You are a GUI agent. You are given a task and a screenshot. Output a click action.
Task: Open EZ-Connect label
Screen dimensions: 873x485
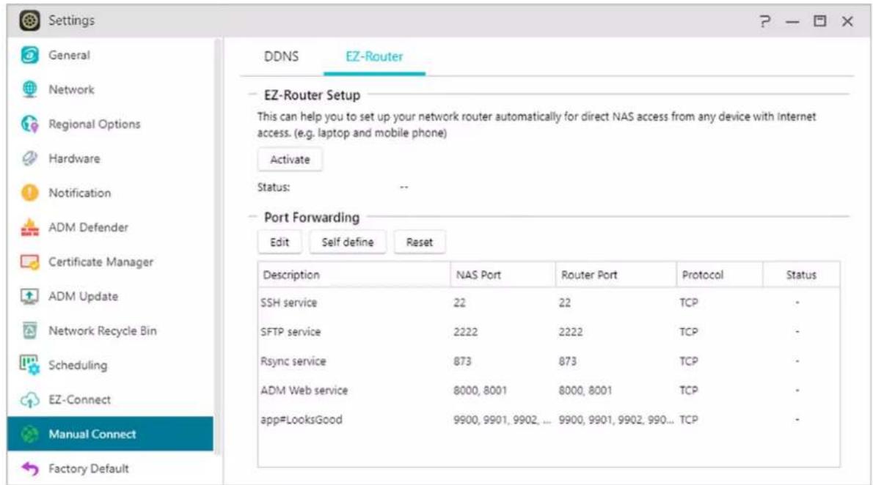pos(80,400)
